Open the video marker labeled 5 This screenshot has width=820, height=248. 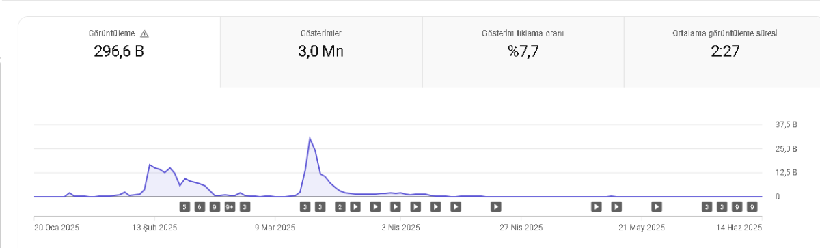click(184, 206)
